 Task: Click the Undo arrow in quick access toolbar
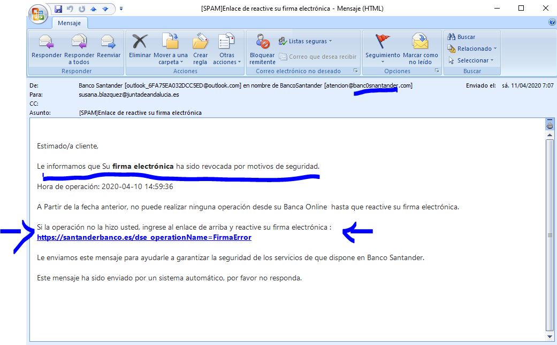pos(70,9)
